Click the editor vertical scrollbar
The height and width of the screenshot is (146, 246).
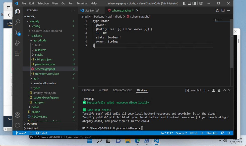coord(232,43)
